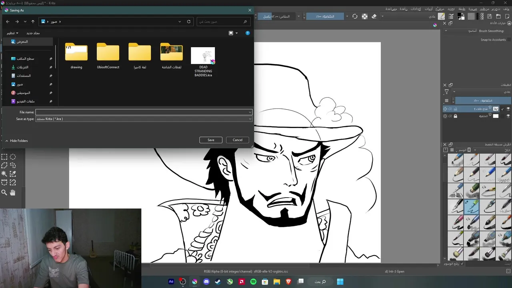The width and height of the screenshot is (512, 288).
Task: Click the refresh button in the address bar
Action: pos(189,22)
